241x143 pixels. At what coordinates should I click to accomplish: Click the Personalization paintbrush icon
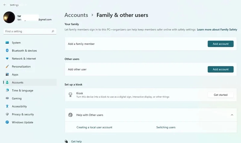pyautogui.click(x=7, y=67)
